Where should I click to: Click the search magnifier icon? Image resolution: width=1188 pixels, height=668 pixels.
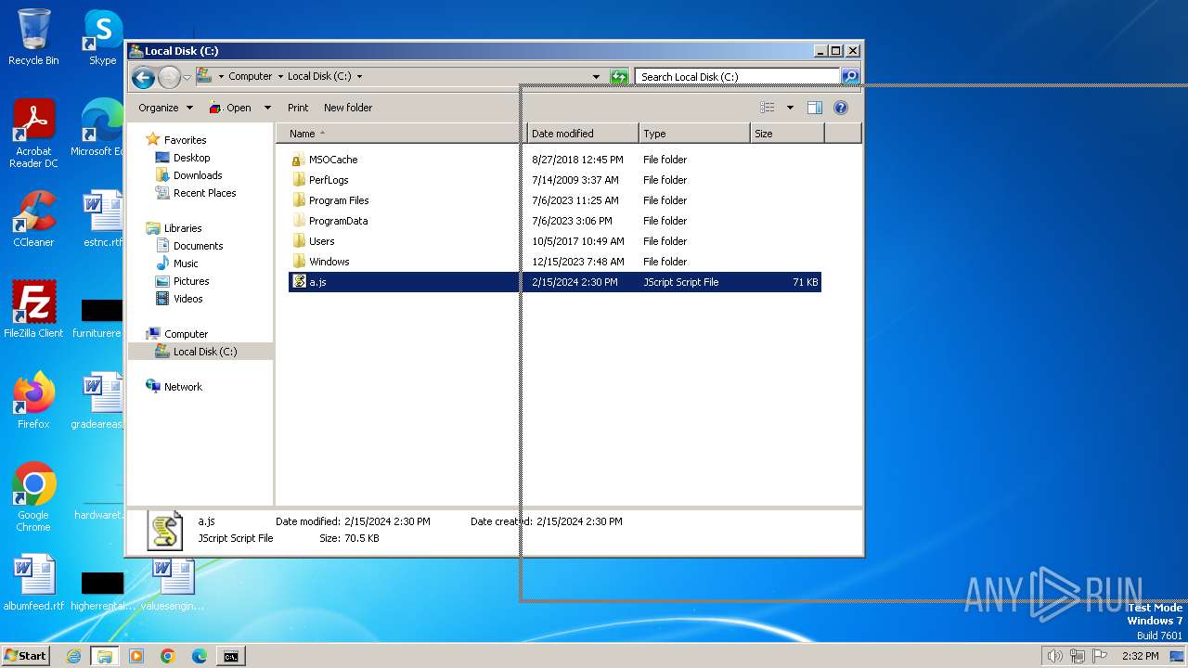tap(850, 77)
